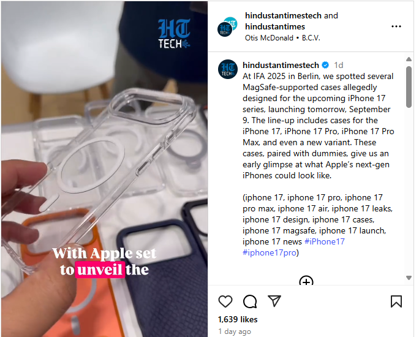The width and height of the screenshot is (419, 337).
Task: Open the stacked profile avatars in header
Action: [x=227, y=26]
